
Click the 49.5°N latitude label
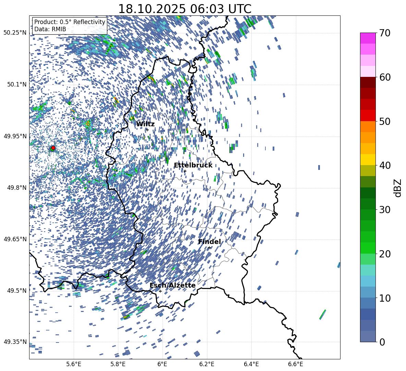[x=16, y=290]
